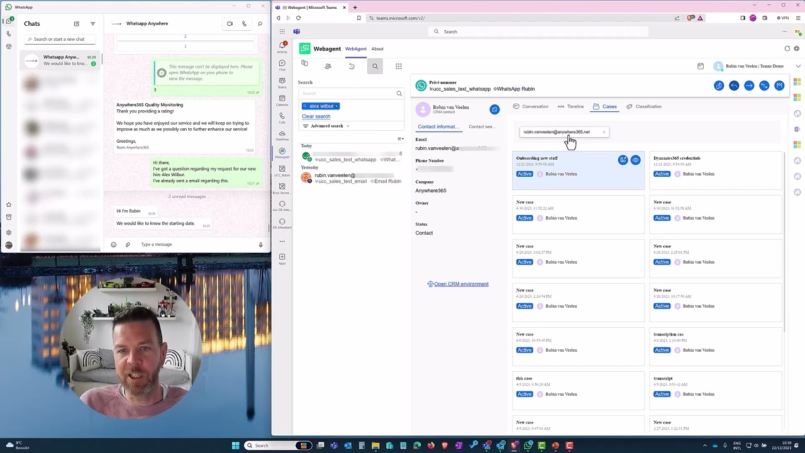Open the ucc_sales_text_email conversation from Yesterday
The width and height of the screenshot is (805, 453).
(x=352, y=178)
